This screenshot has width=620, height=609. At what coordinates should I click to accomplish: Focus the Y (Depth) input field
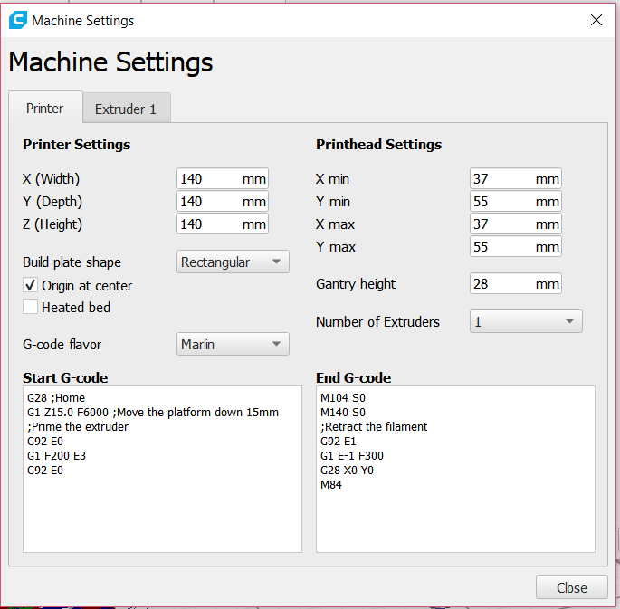[208, 202]
